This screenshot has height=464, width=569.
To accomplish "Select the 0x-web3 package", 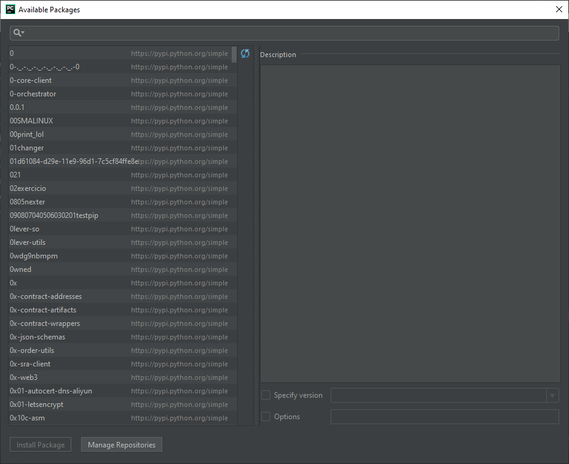I will click(x=123, y=377).
